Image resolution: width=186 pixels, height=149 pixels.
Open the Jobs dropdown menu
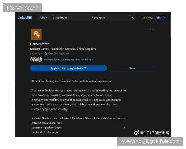pyautogui.click(x=43, y=18)
